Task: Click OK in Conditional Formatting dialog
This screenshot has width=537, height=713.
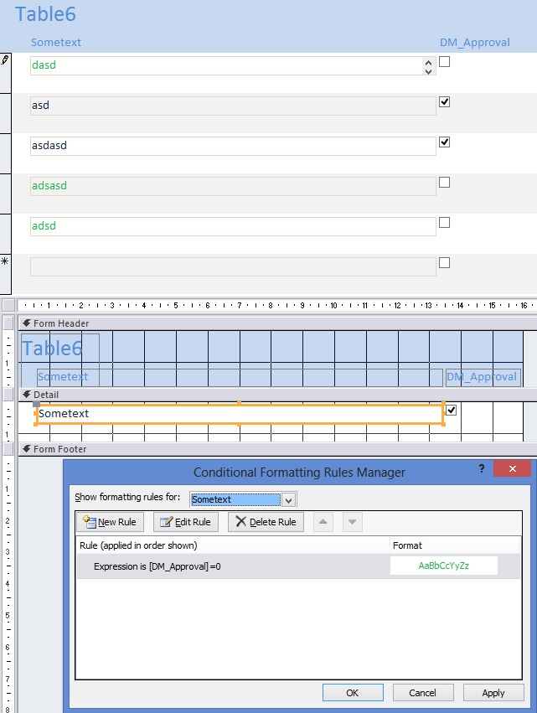Action: click(353, 693)
